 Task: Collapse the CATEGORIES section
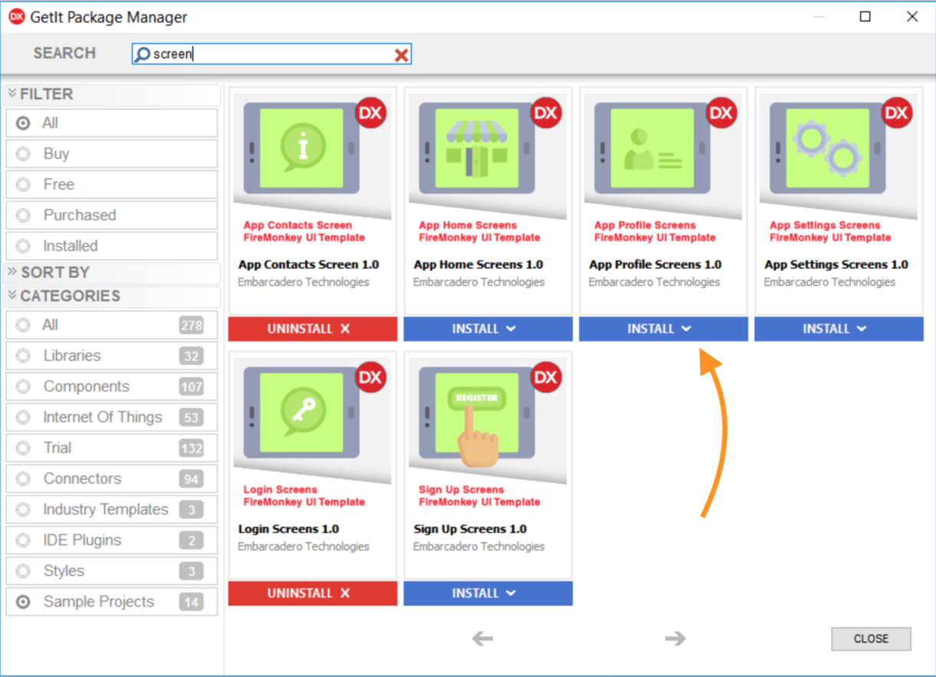tap(112, 296)
